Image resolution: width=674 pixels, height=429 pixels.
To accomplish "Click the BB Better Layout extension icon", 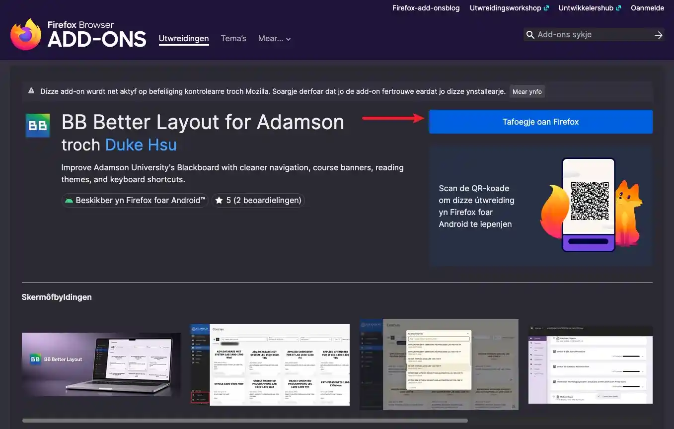I will click(x=38, y=126).
